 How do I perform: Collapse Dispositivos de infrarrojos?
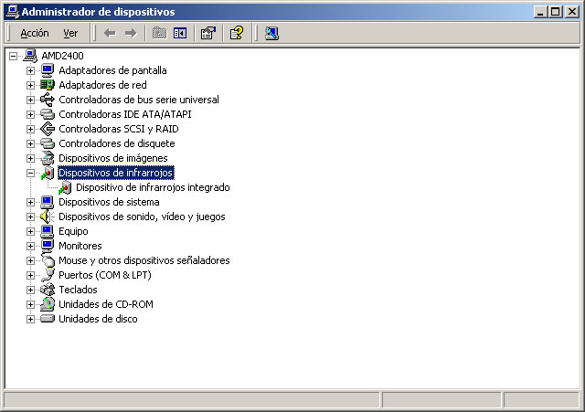30,173
